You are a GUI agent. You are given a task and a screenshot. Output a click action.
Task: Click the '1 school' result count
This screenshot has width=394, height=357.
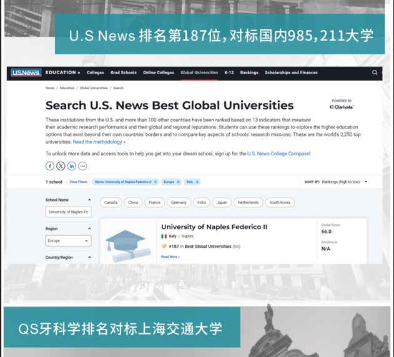[54, 182]
